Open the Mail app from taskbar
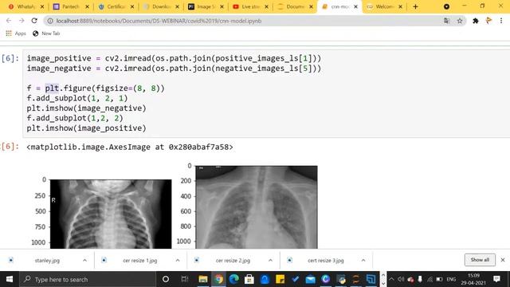This screenshot has height=287, width=510. 310,279
